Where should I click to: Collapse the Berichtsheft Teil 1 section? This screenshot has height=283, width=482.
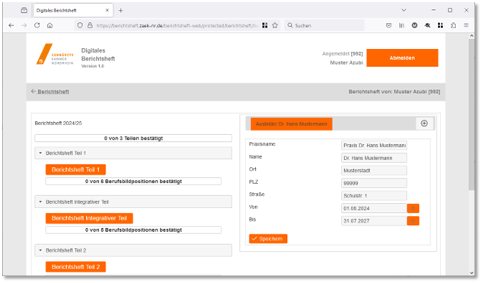click(133, 153)
